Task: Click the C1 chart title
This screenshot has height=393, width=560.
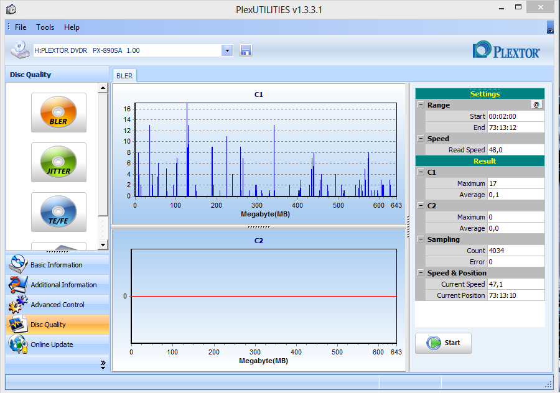Action: (x=259, y=95)
